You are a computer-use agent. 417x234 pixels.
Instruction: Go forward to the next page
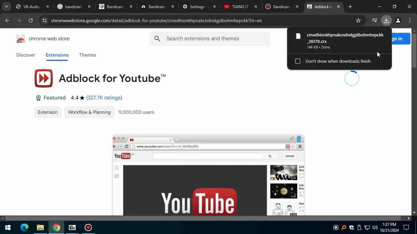[x=19, y=20]
